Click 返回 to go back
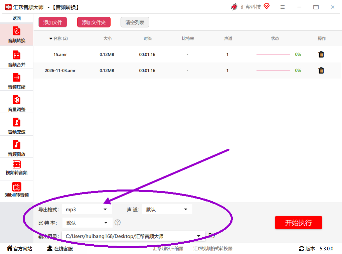Image resolution: width=342 pixels, height=254 pixels. coord(17,18)
